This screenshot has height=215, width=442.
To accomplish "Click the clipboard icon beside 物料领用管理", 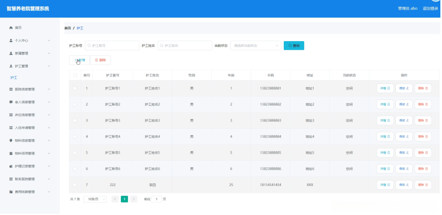I will [x=11, y=153].
